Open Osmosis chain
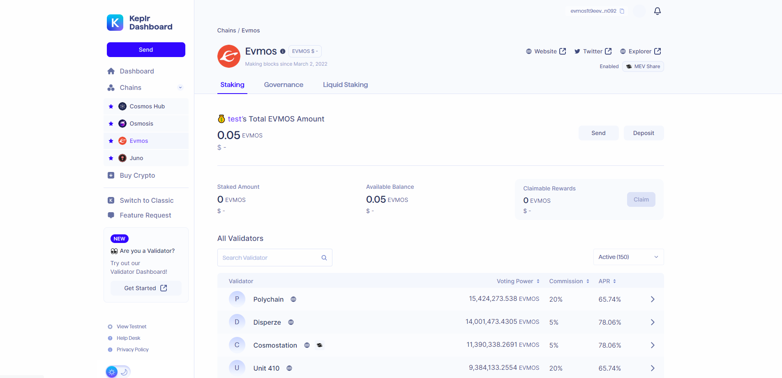Viewport: 782px width, 378px height. (146, 124)
